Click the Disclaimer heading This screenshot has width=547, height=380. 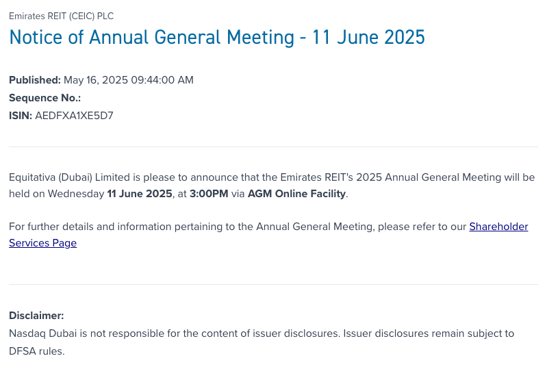(36, 316)
